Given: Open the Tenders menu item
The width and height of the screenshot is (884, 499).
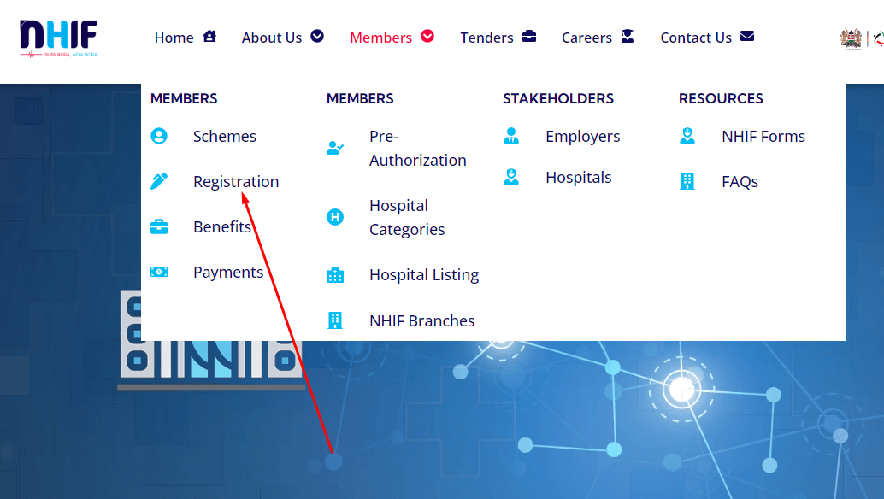Looking at the screenshot, I should pyautogui.click(x=486, y=38).
